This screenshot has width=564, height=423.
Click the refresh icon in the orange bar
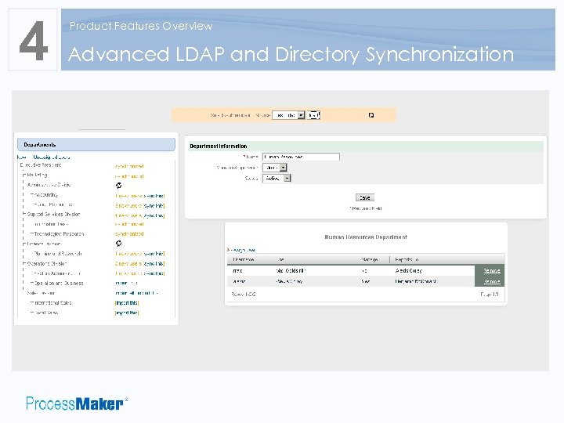click(371, 115)
